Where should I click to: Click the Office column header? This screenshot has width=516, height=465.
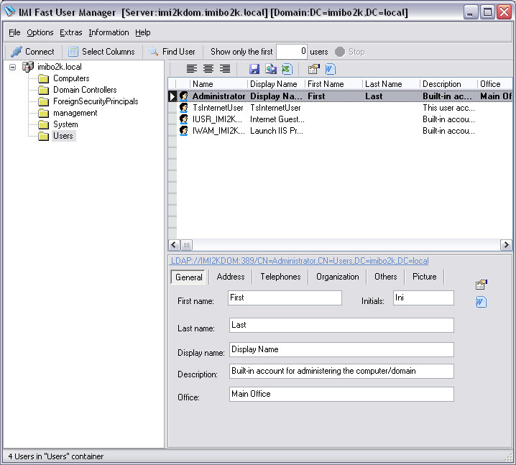pyautogui.click(x=495, y=84)
